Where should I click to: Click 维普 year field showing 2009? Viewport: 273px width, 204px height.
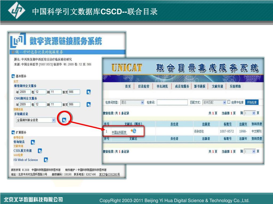(x=25, y=92)
